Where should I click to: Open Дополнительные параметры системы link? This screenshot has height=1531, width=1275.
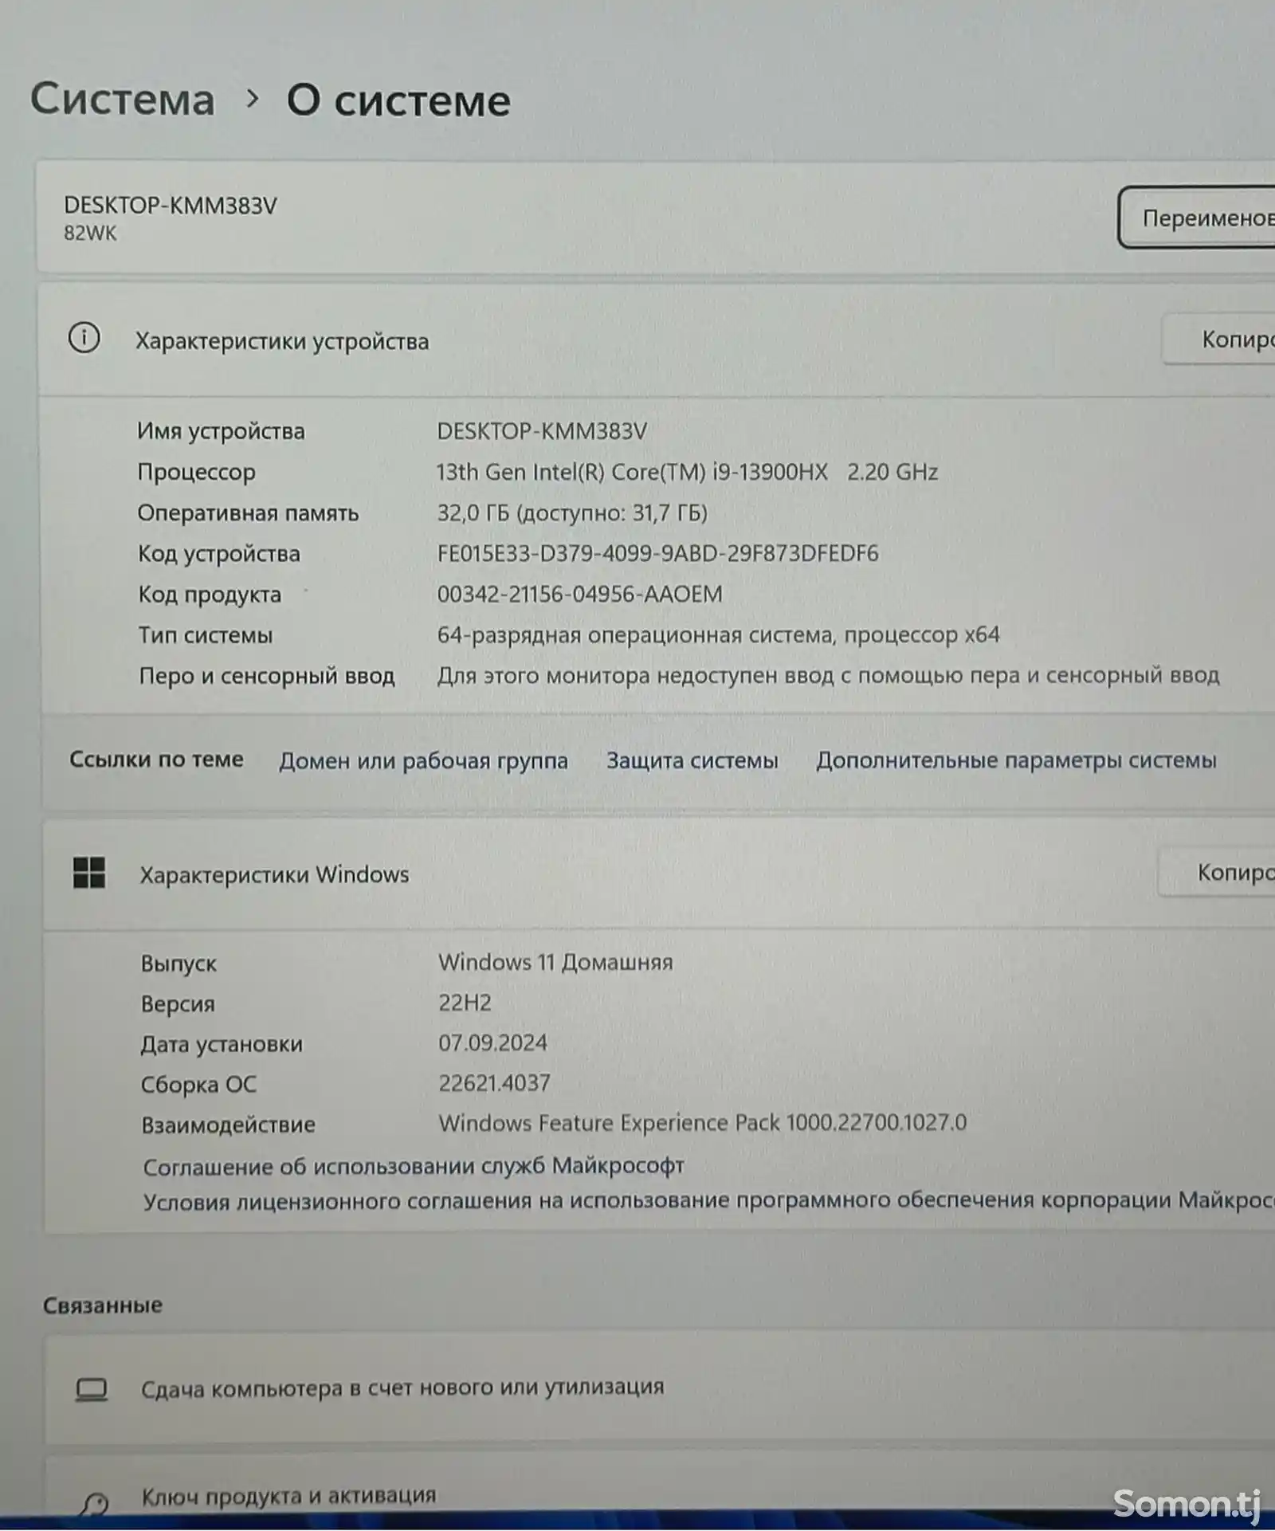(x=1016, y=760)
